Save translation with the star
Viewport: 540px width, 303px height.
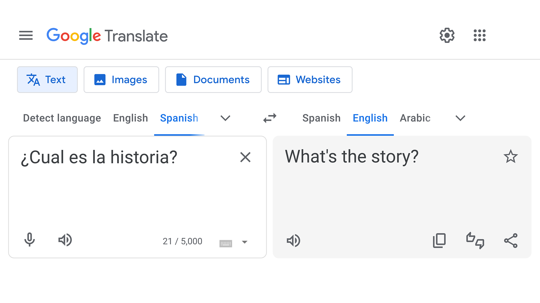coord(510,157)
